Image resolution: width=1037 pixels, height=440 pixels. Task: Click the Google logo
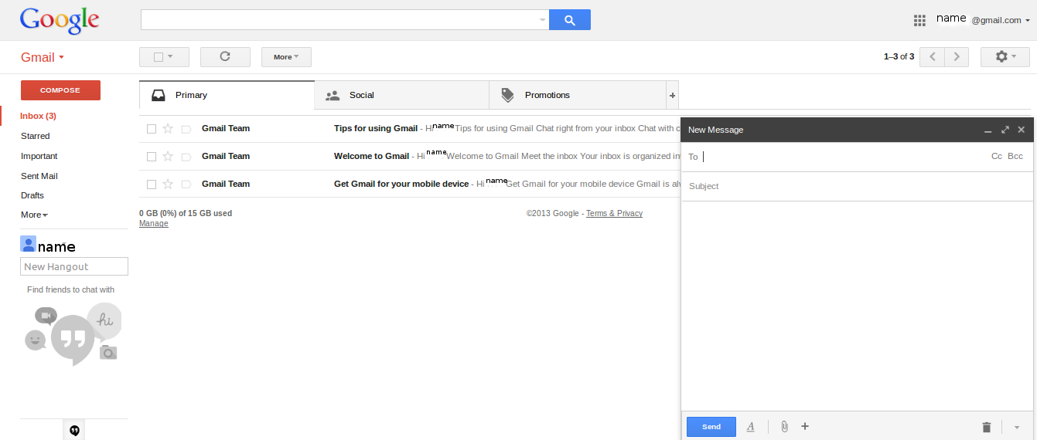pyautogui.click(x=60, y=21)
